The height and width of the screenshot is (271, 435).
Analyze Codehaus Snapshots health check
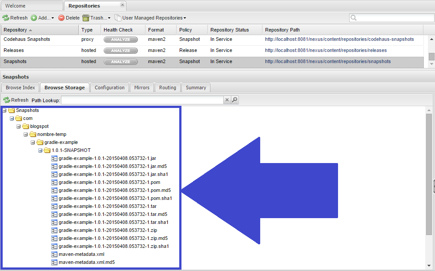pos(121,40)
